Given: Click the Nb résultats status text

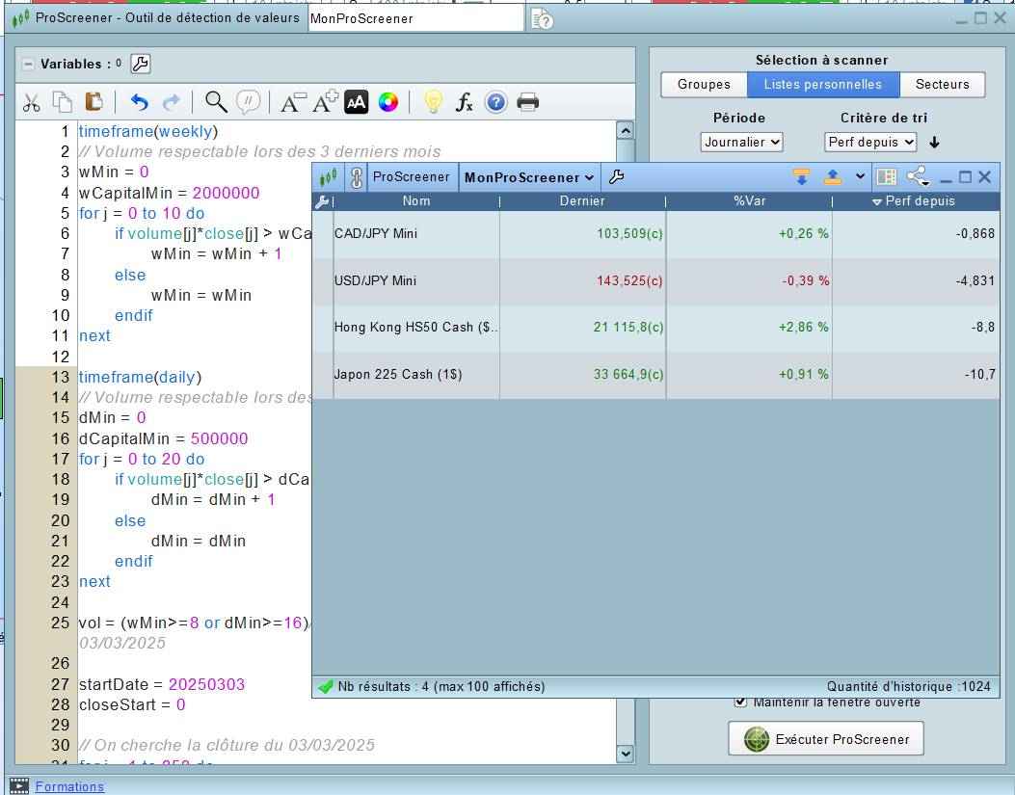Looking at the screenshot, I should click(441, 686).
